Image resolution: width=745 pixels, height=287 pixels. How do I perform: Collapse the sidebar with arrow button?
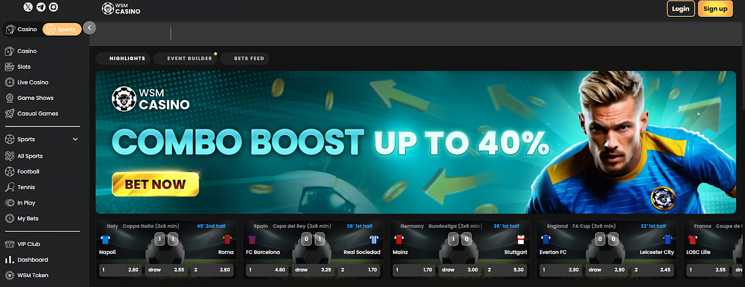pos(89,28)
